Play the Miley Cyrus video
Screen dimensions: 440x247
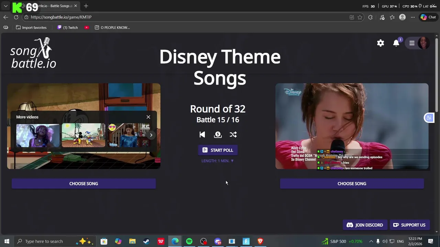click(x=352, y=126)
